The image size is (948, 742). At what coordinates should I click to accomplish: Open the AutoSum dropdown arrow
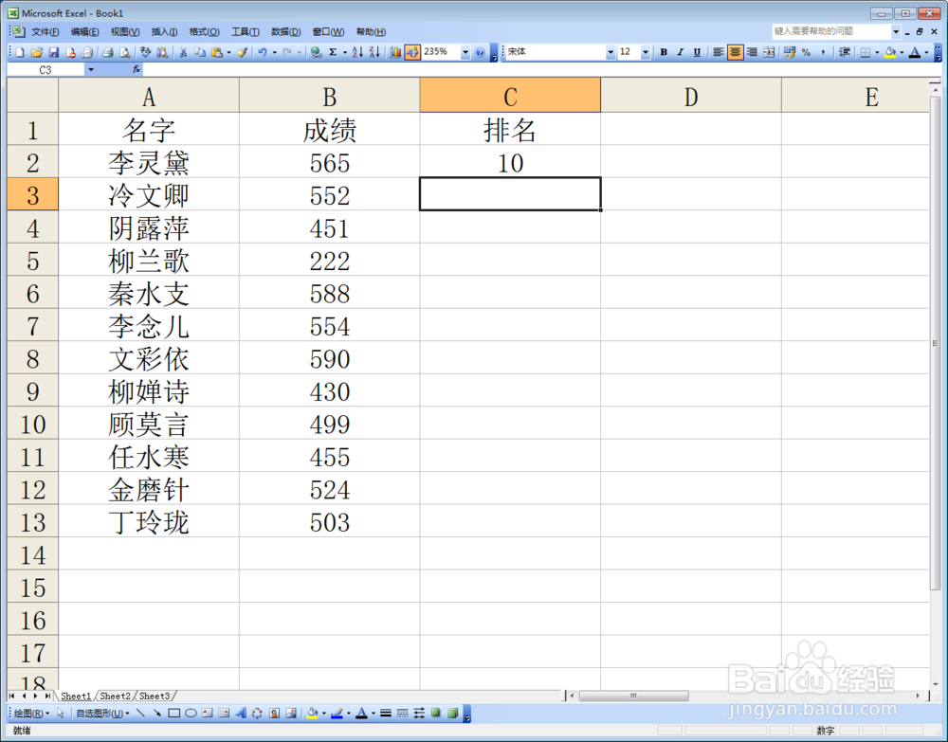(345, 52)
